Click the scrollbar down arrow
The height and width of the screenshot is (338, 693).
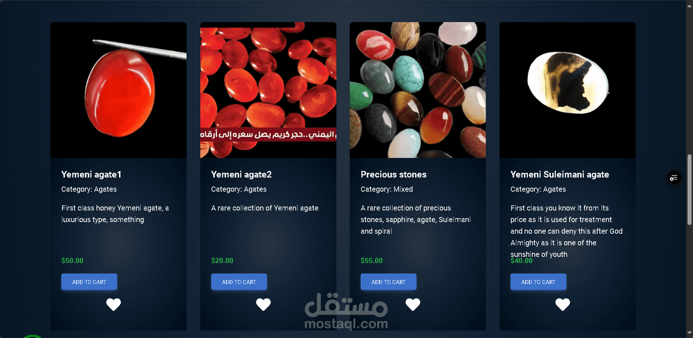689,333
